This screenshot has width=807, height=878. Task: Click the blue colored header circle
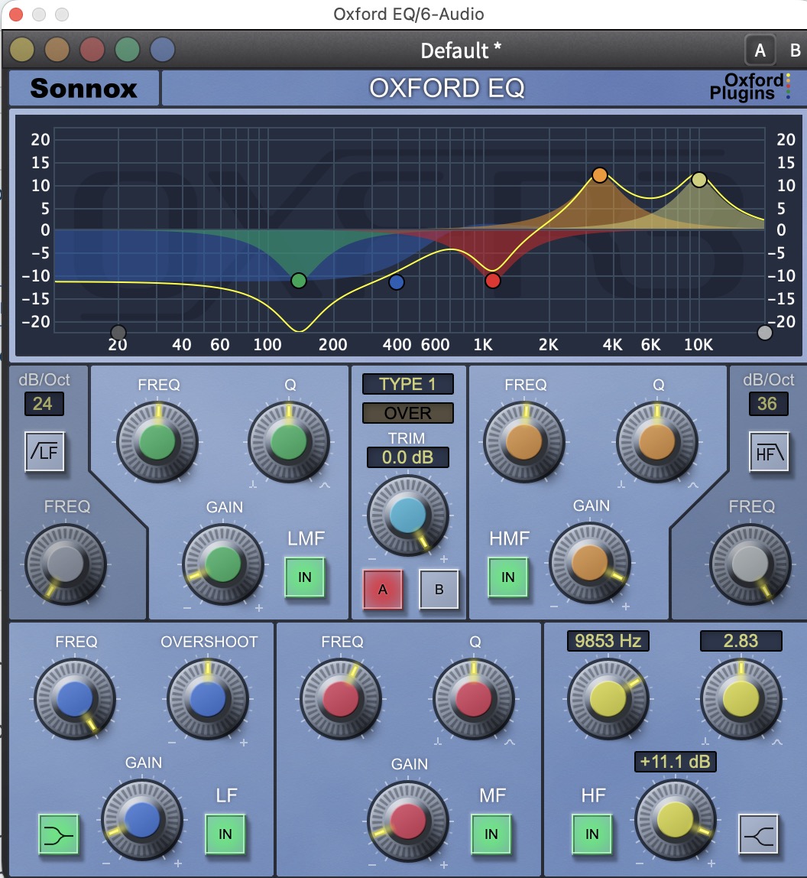(x=162, y=50)
